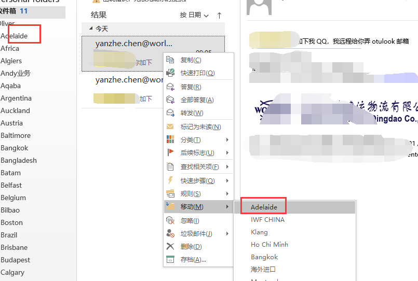The image size is (418, 281).
Task: Click the Reply envelope icon
Action: (170, 87)
